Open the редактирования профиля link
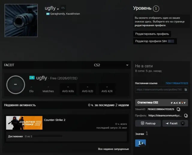The width and height of the screenshot is (192, 155). coord(150,25)
